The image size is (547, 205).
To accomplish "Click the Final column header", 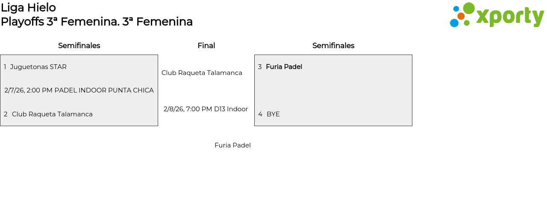I will coord(206,46).
